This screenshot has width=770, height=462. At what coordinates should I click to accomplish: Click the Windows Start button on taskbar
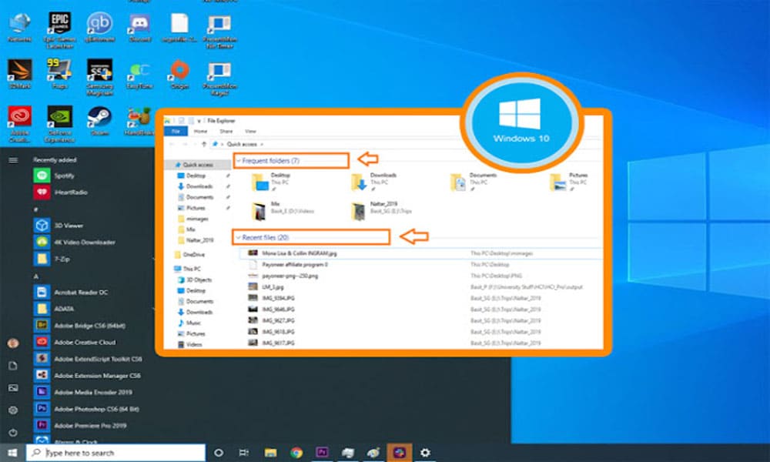[13, 453]
